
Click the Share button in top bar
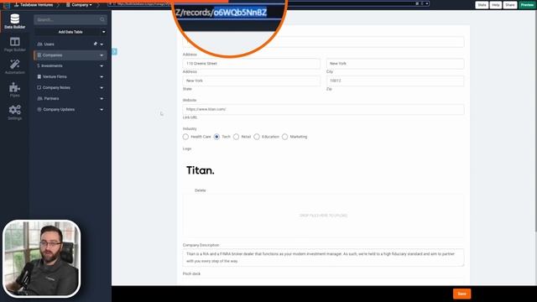[509, 5]
